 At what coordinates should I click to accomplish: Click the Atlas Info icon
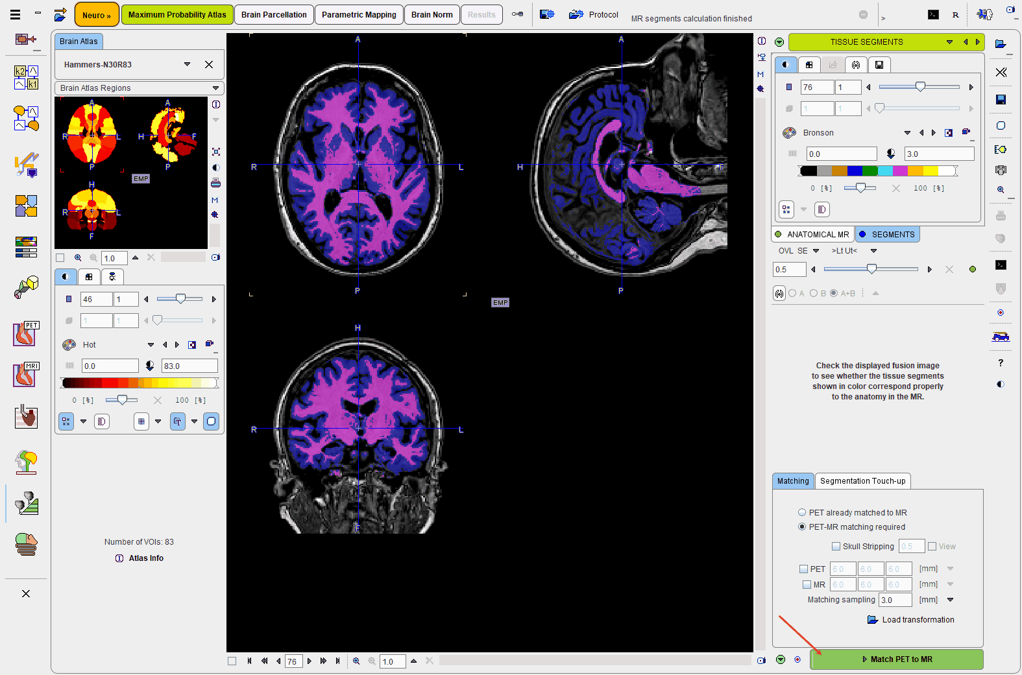(119, 558)
